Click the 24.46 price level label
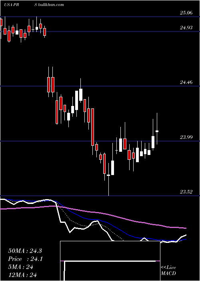 point(186,82)
